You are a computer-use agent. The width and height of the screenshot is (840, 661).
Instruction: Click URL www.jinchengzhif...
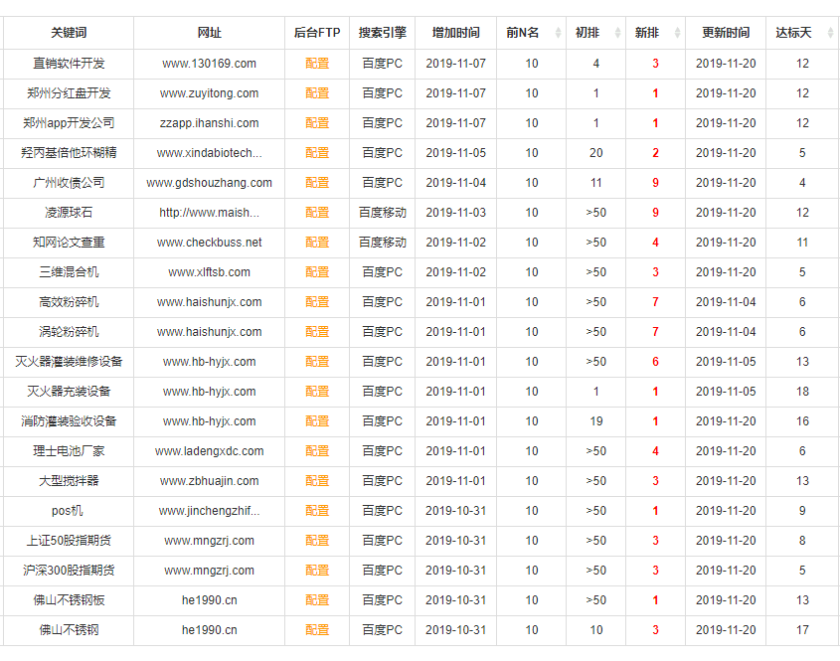tap(209, 511)
